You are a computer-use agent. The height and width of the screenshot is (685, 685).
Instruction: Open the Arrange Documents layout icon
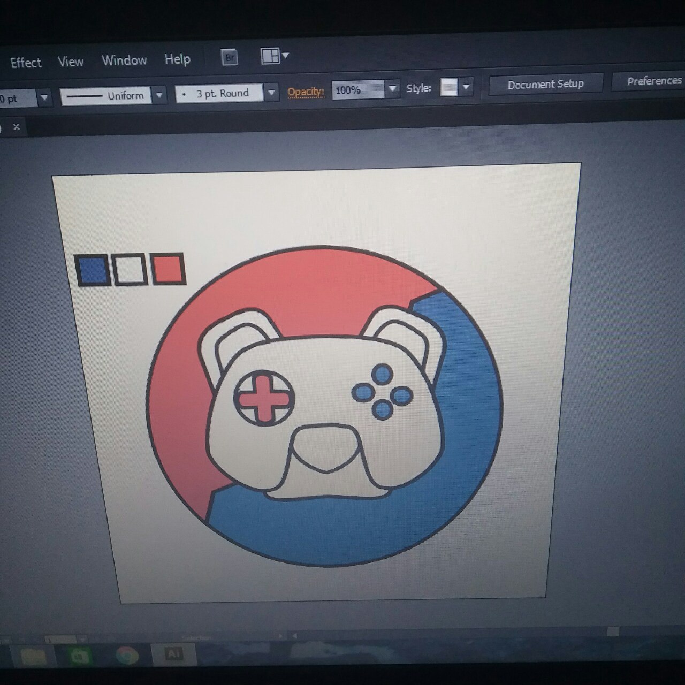tap(270, 56)
